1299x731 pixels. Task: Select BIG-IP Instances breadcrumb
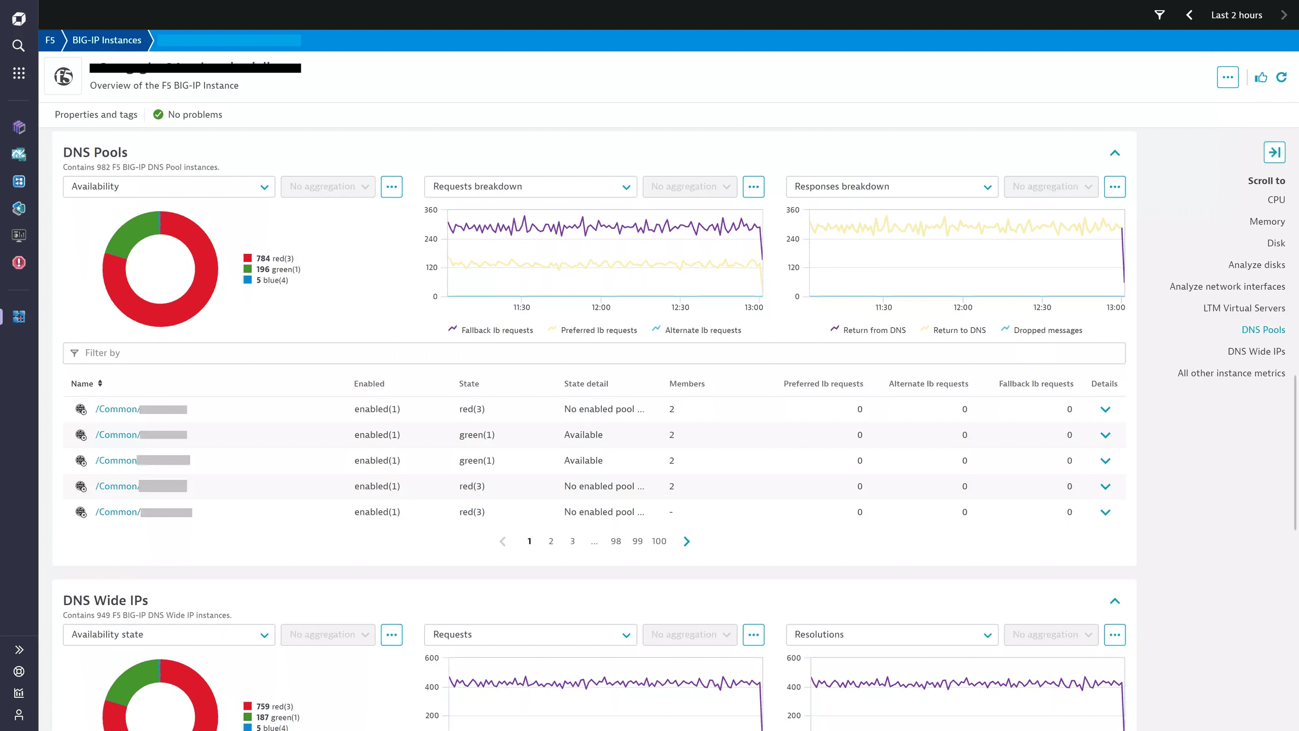tap(107, 40)
